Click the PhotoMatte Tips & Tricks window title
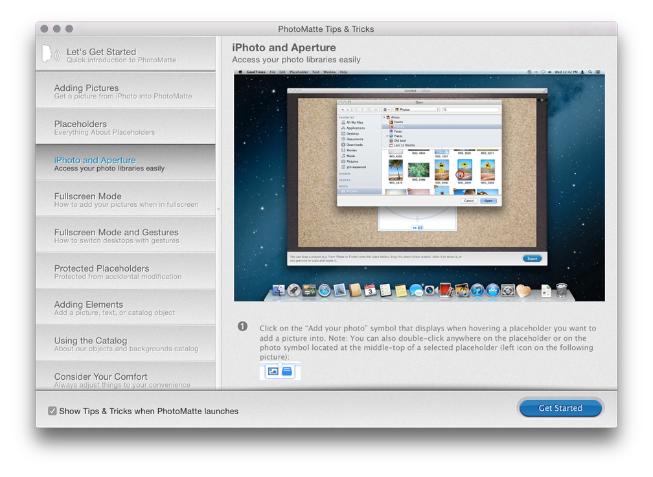This screenshot has height=477, width=653. [326, 29]
